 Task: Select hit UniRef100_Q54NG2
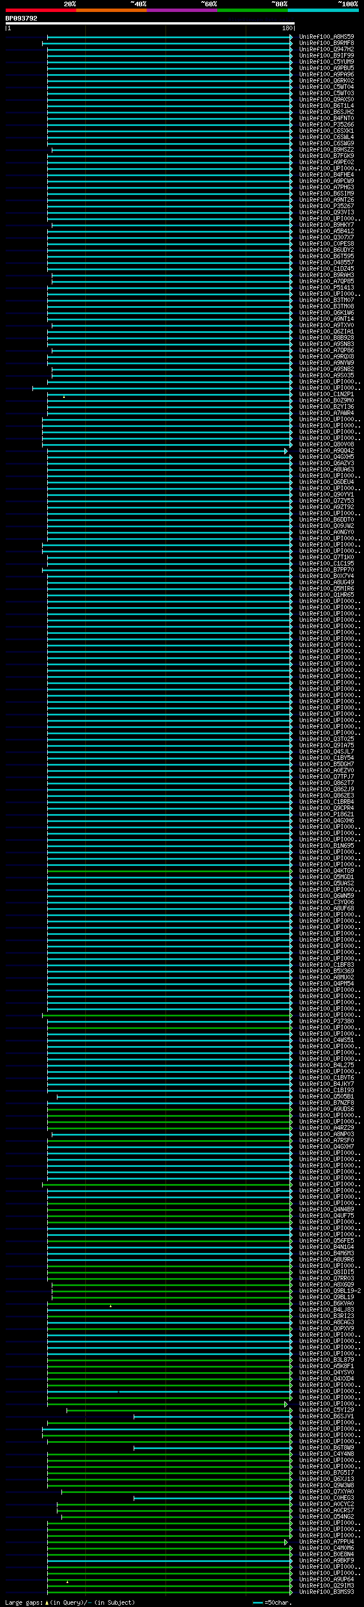[326, 1516]
